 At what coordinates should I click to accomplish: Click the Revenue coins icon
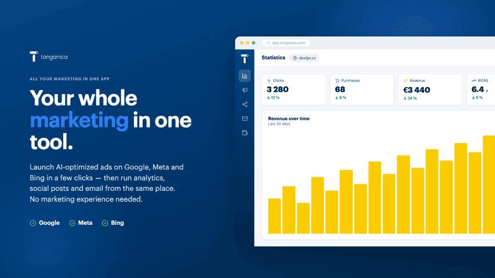point(406,81)
